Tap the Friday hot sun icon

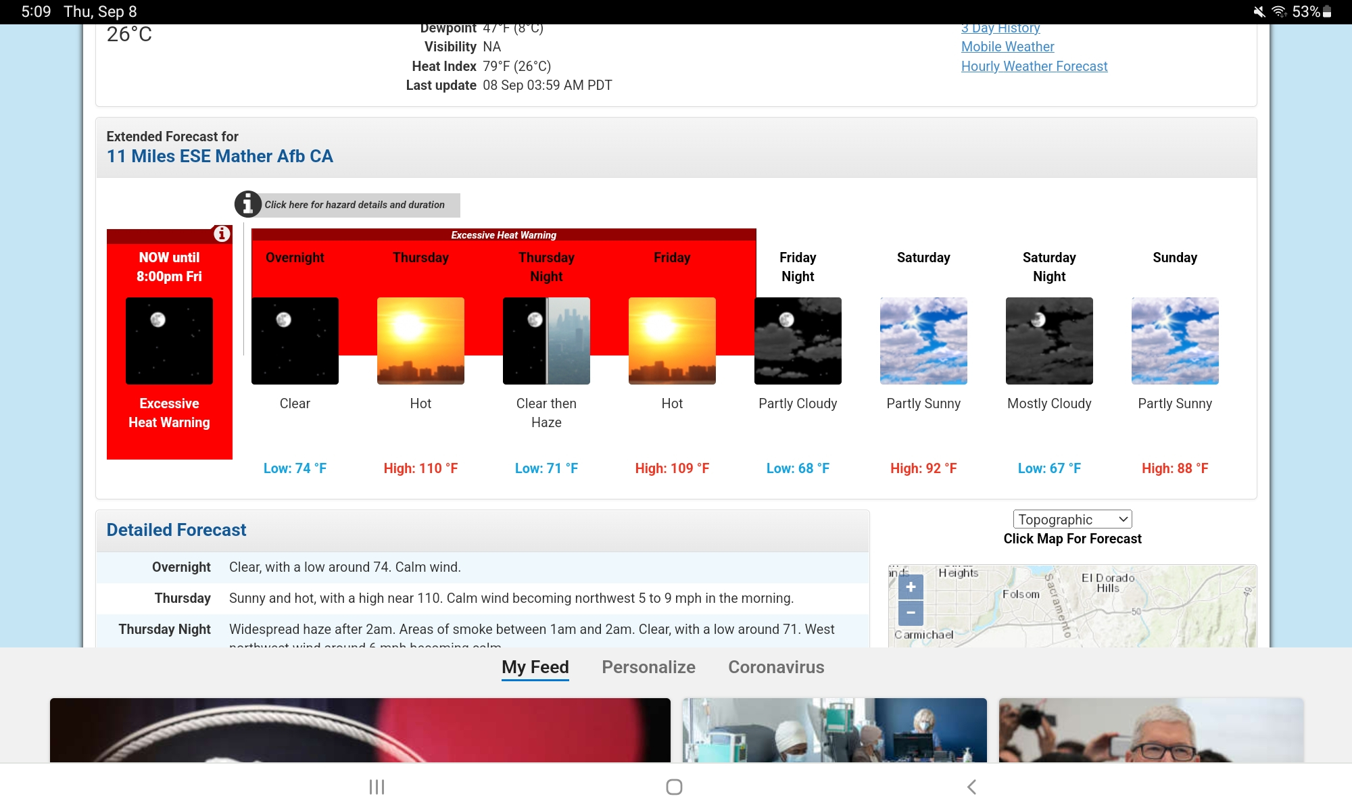coord(672,341)
